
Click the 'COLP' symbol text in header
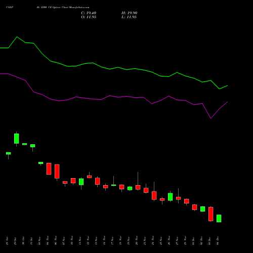coord(10,7)
